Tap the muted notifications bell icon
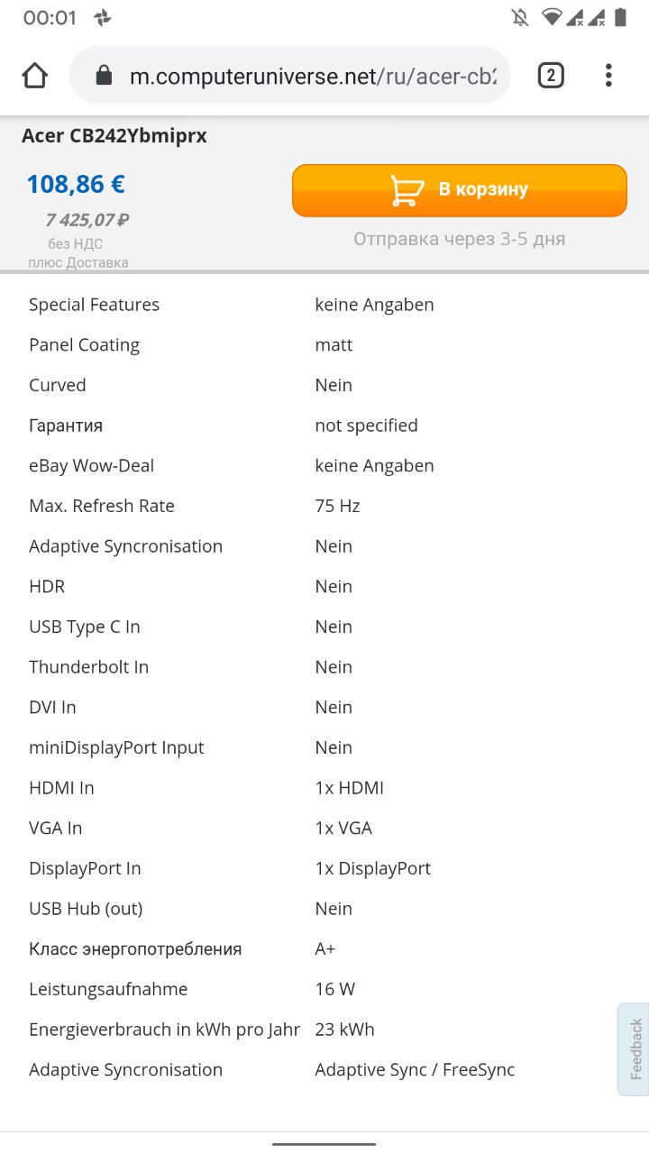Screen dimensions: 649x1154 coord(519,17)
